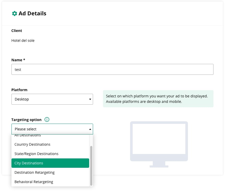Select State/Region Destinations option
The height and width of the screenshot is (194, 226).
(36, 154)
